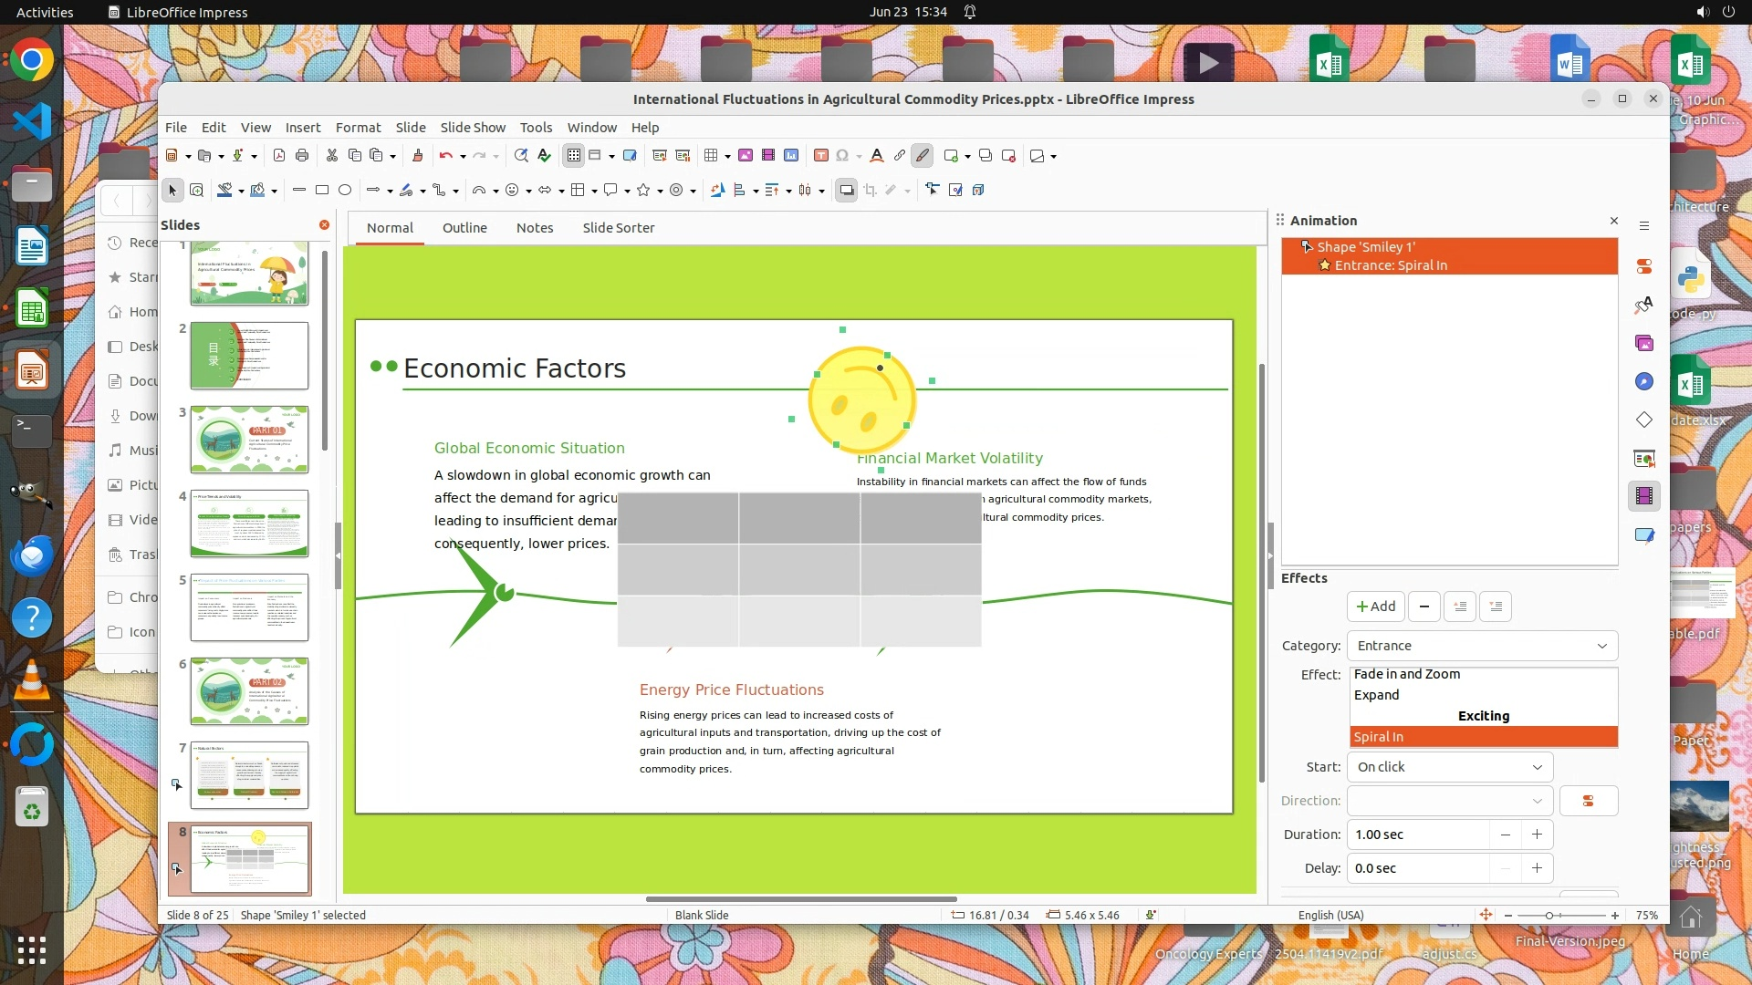The image size is (1752, 985).
Task: Open the stars and banners shapes dropdown arrow
Action: tap(660, 192)
